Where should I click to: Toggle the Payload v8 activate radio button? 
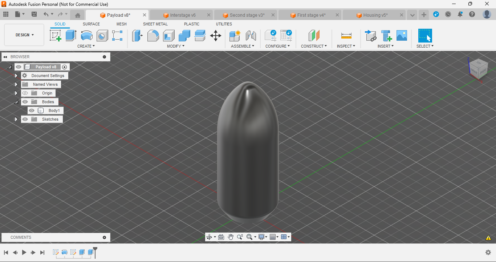65,67
